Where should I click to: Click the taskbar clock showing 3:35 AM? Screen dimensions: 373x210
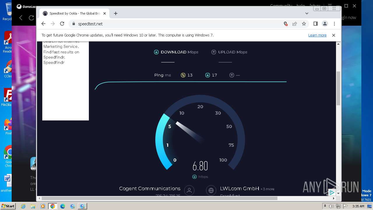pos(358,206)
